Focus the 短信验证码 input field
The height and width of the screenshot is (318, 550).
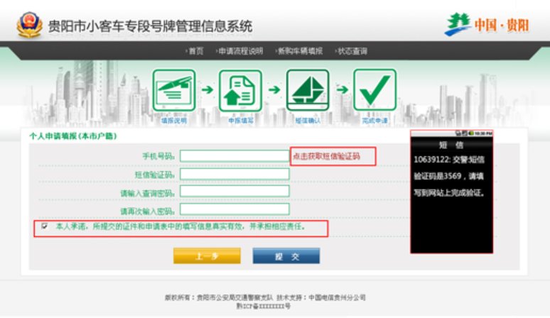point(234,174)
